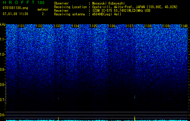Image resolution: width=190 pixels, height=121 pixels.
Task: Click the Receiving Location value text
Action: coord(135,7)
